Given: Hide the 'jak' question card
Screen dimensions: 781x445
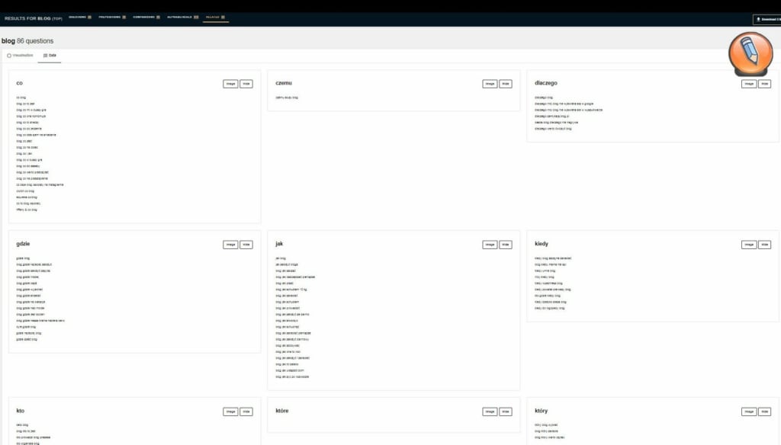Looking at the screenshot, I should (x=505, y=245).
